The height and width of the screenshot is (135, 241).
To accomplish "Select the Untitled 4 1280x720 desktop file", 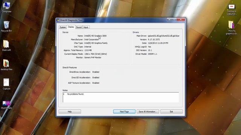I will [232, 9].
